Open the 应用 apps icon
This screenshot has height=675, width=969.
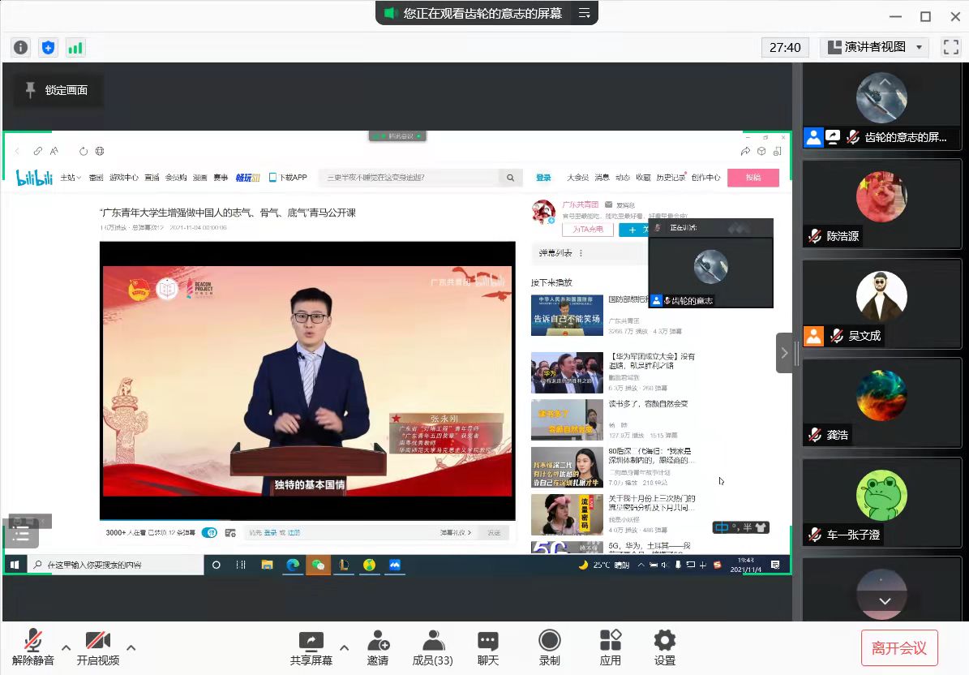coord(611,647)
